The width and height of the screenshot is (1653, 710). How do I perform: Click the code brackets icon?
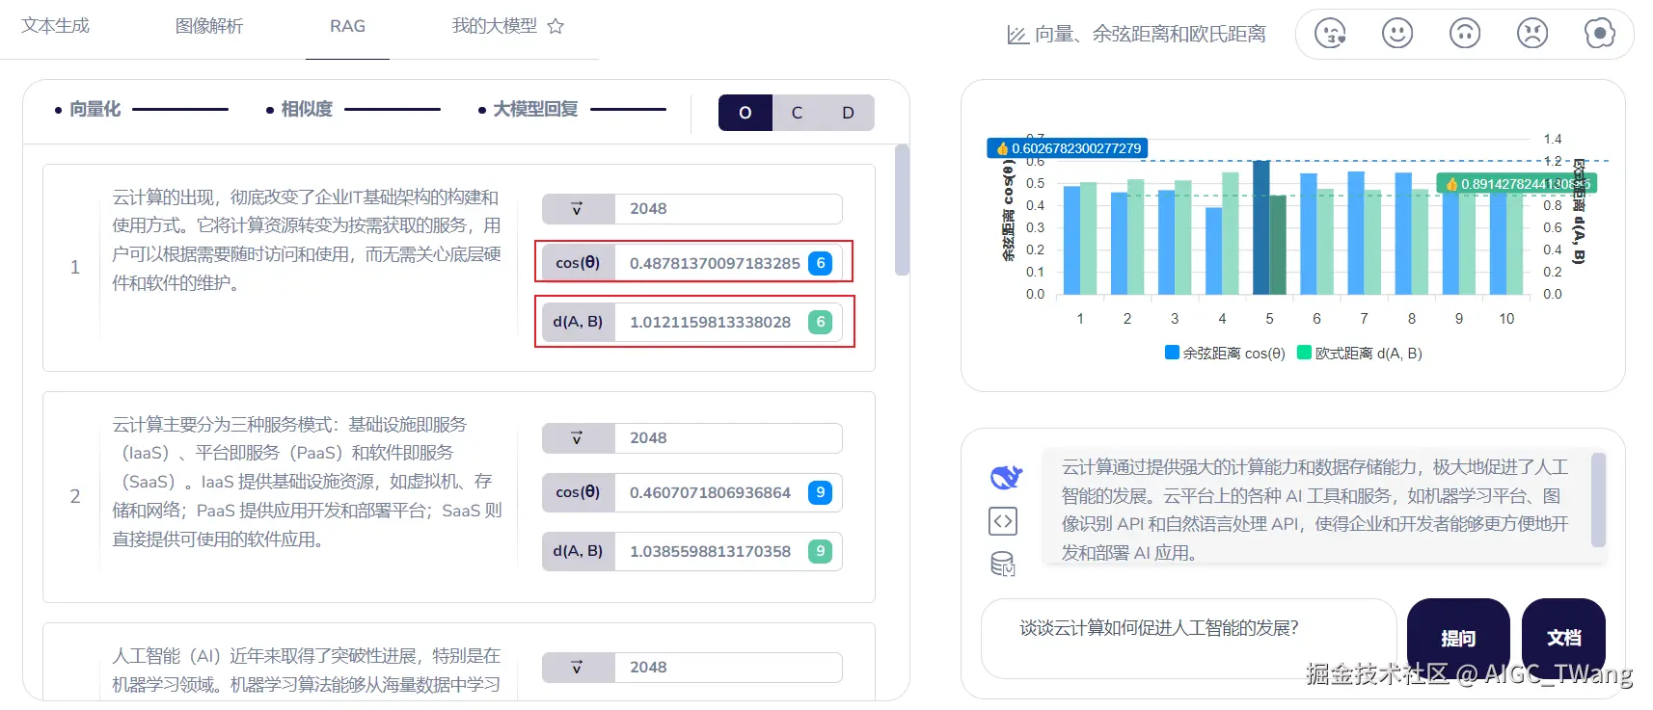[x=1003, y=521]
